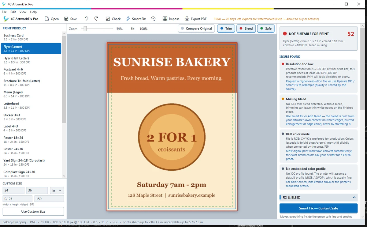Open Resolution too low issue card
Viewport: 367px width, 227px height.
click(x=318, y=76)
